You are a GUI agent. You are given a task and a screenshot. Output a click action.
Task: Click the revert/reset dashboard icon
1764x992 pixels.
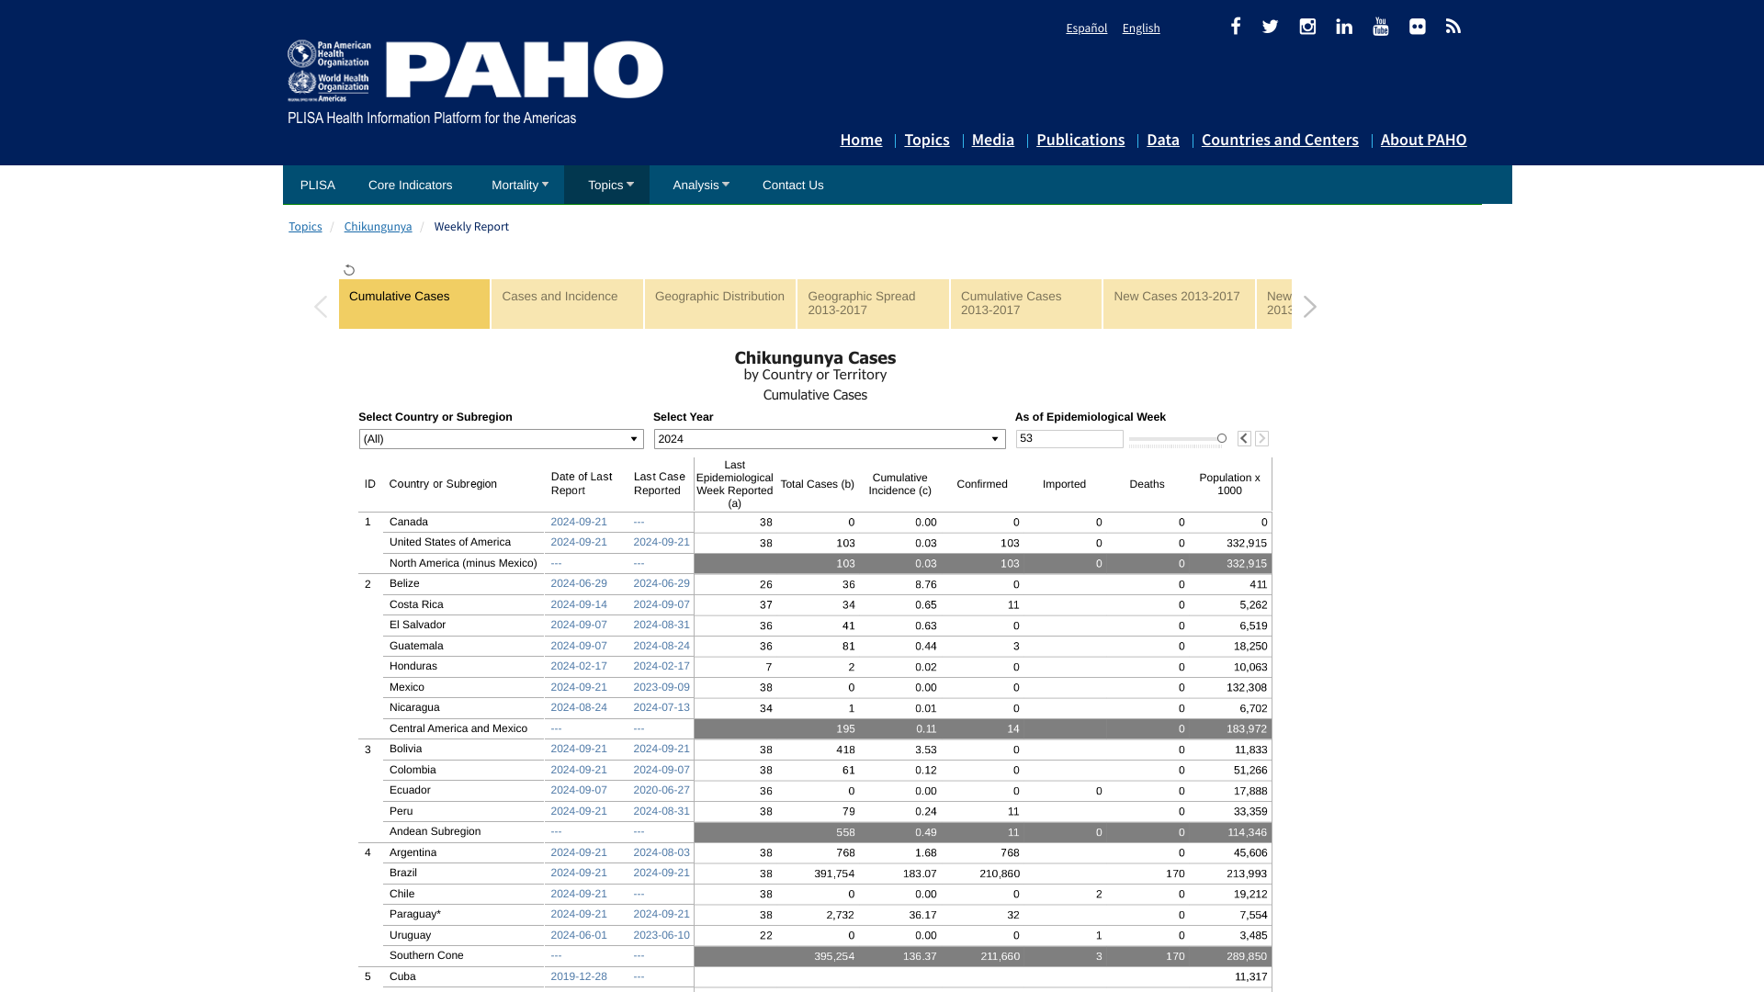coord(349,270)
